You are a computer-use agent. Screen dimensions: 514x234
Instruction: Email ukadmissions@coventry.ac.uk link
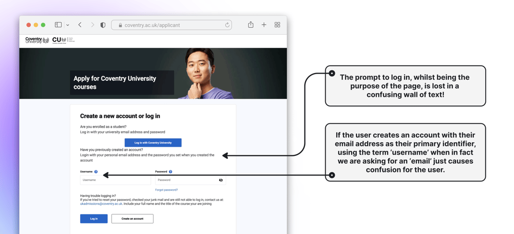pos(101,204)
